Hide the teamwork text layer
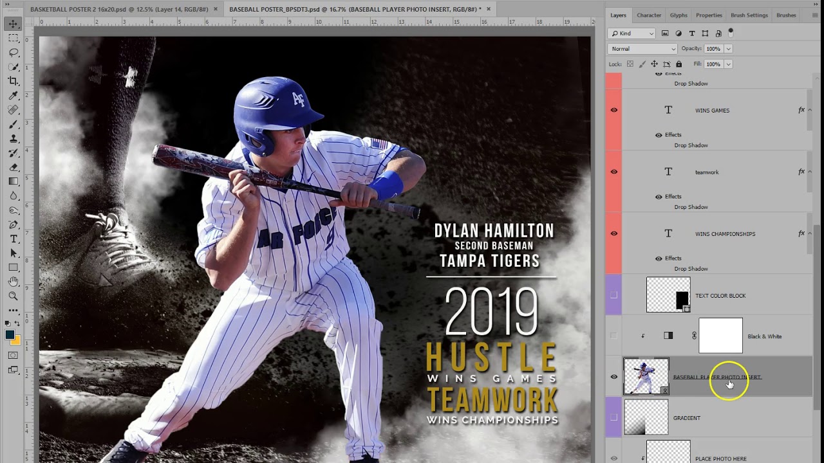This screenshot has height=463, width=824. click(x=613, y=172)
